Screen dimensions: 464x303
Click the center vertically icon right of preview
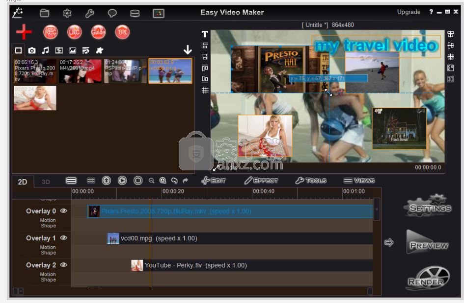pyautogui.click(x=451, y=46)
